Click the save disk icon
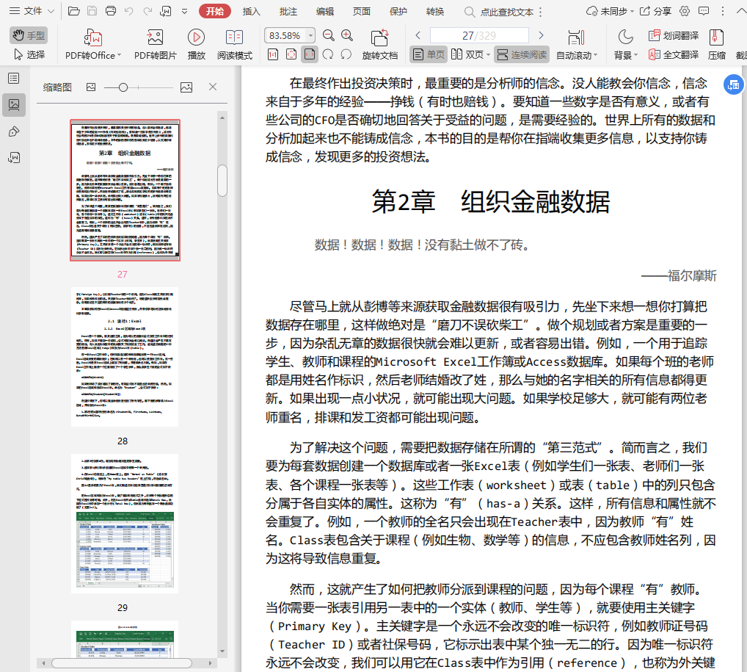 coord(92,11)
